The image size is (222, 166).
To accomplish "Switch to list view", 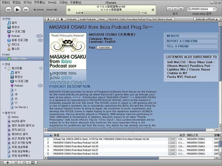I will (170, 9).
